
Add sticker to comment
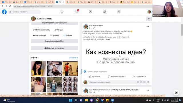coord(148,82)
